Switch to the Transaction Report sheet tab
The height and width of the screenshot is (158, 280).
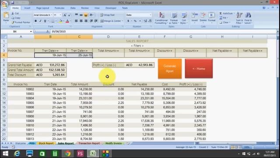click(x=89, y=144)
